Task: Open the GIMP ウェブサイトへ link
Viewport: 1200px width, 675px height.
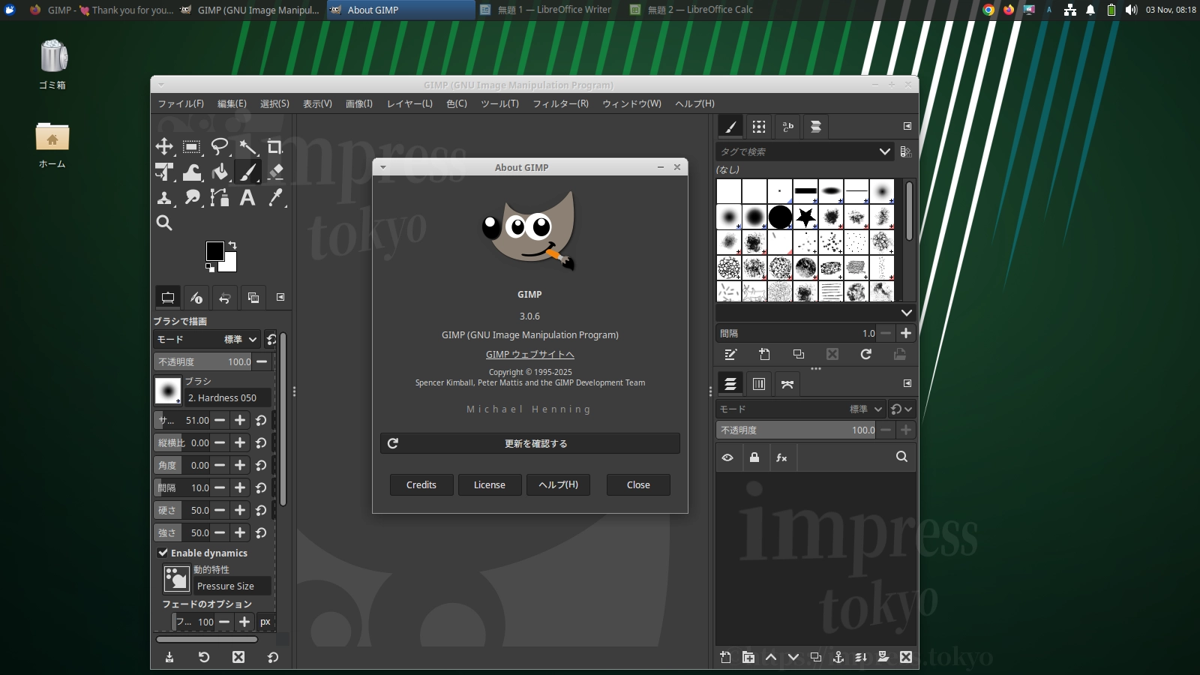Action: (x=529, y=354)
